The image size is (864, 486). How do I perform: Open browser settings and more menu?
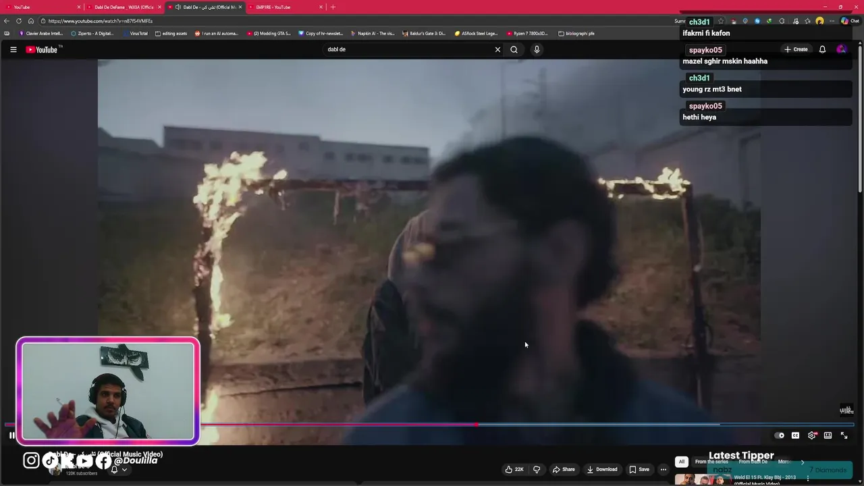pos(832,21)
